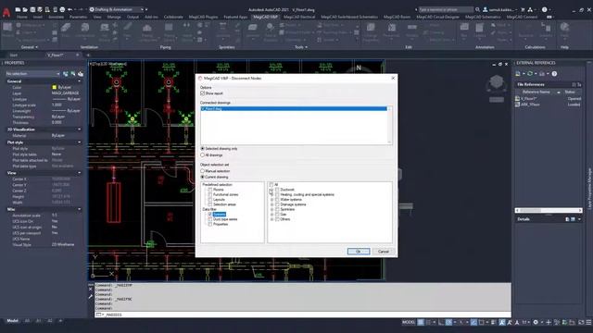
Task: Expand the Sprinklers tree node
Action: tap(271, 209)
